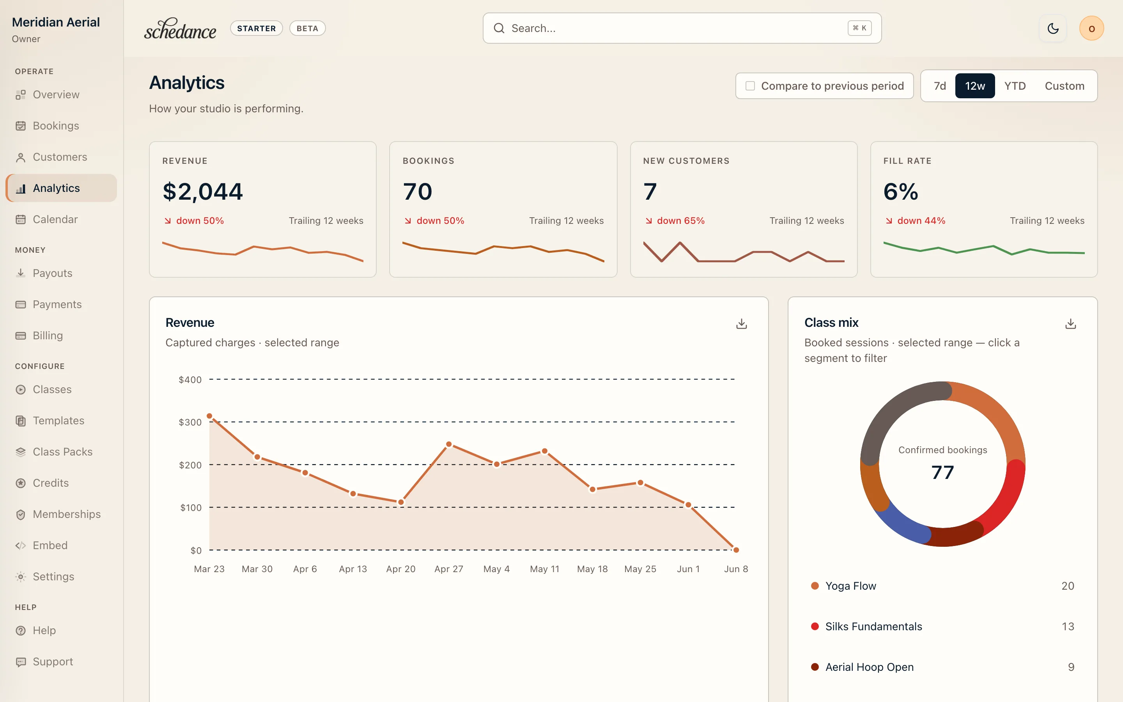Select the Mar 23 revenue data point
Image resolution: width=1123 pixels, height=702 pixels.
(209, 416)
